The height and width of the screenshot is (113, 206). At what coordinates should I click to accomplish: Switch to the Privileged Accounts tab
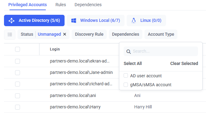pyautogui.click(x=28, y=5)
